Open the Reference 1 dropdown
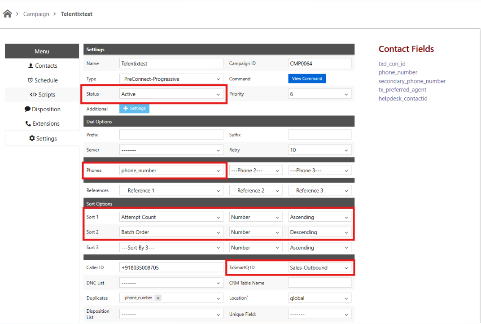Screen dimensions: 481x324 pyautogui.click(x=171, y=191)
